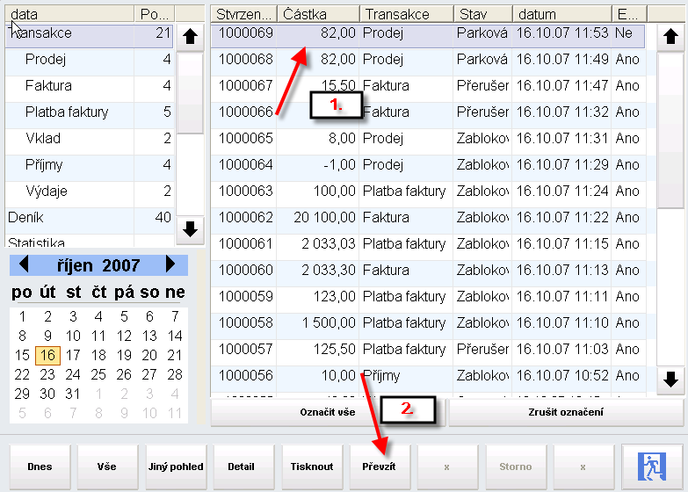Screen dimensions: 688x492
Task: Sort by Stav column header
Action: pyautogui.click(x=483, y=14)
